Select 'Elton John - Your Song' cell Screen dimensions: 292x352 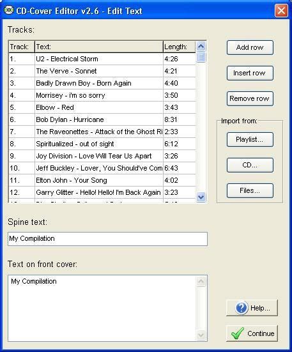coord(99,180)
